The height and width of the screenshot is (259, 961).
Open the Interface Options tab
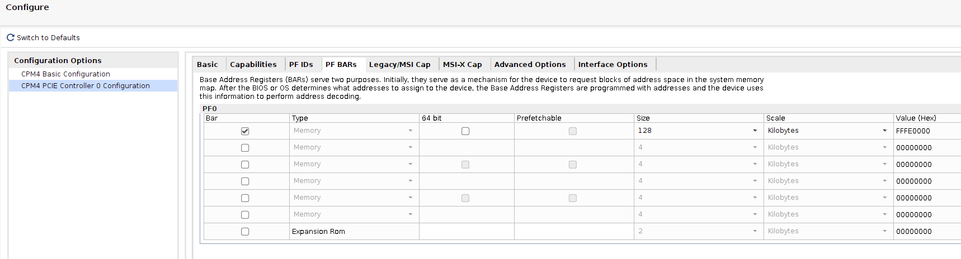tap(613, 65)
